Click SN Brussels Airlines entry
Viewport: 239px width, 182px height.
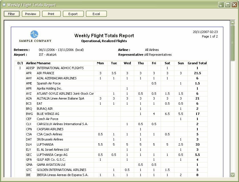pyautogui.click(x=50, y=139)
